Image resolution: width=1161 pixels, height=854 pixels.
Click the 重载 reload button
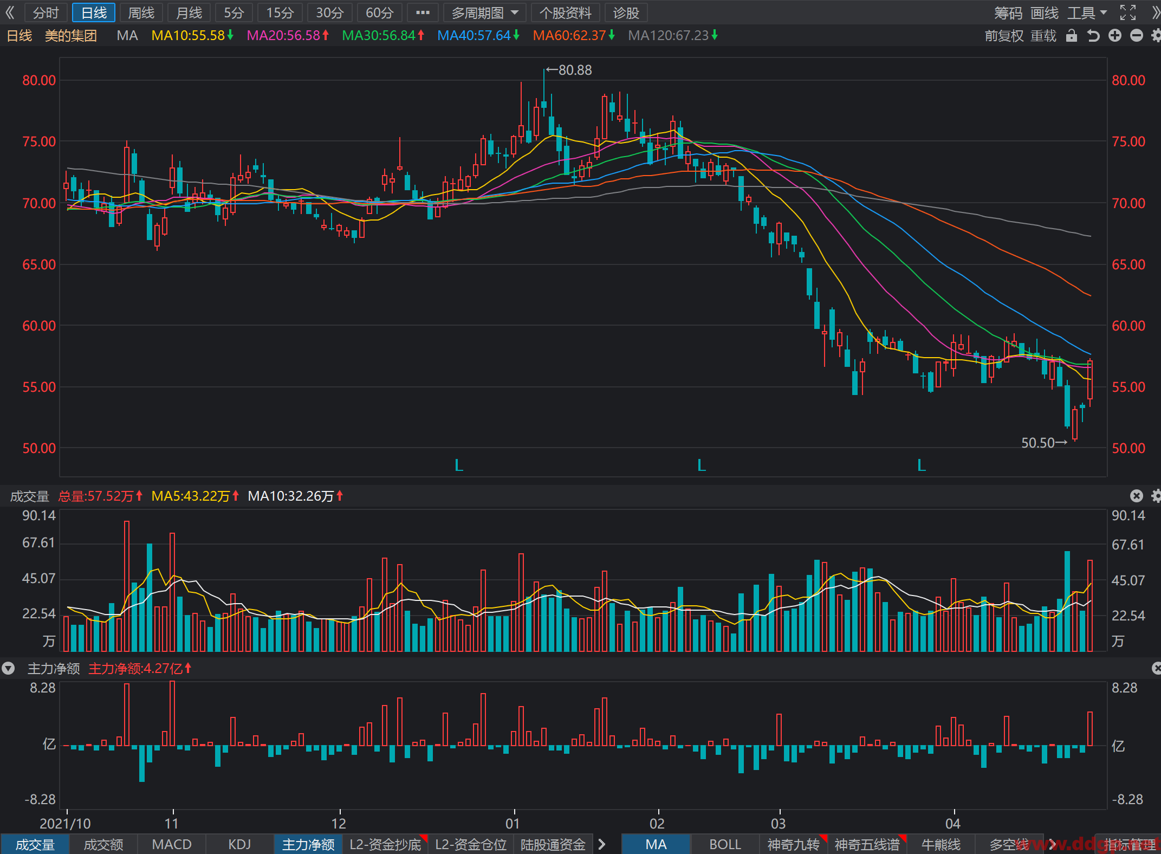click(1043, 36)
